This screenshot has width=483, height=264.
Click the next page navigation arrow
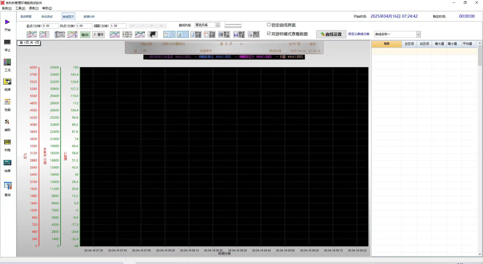(152, 26)
